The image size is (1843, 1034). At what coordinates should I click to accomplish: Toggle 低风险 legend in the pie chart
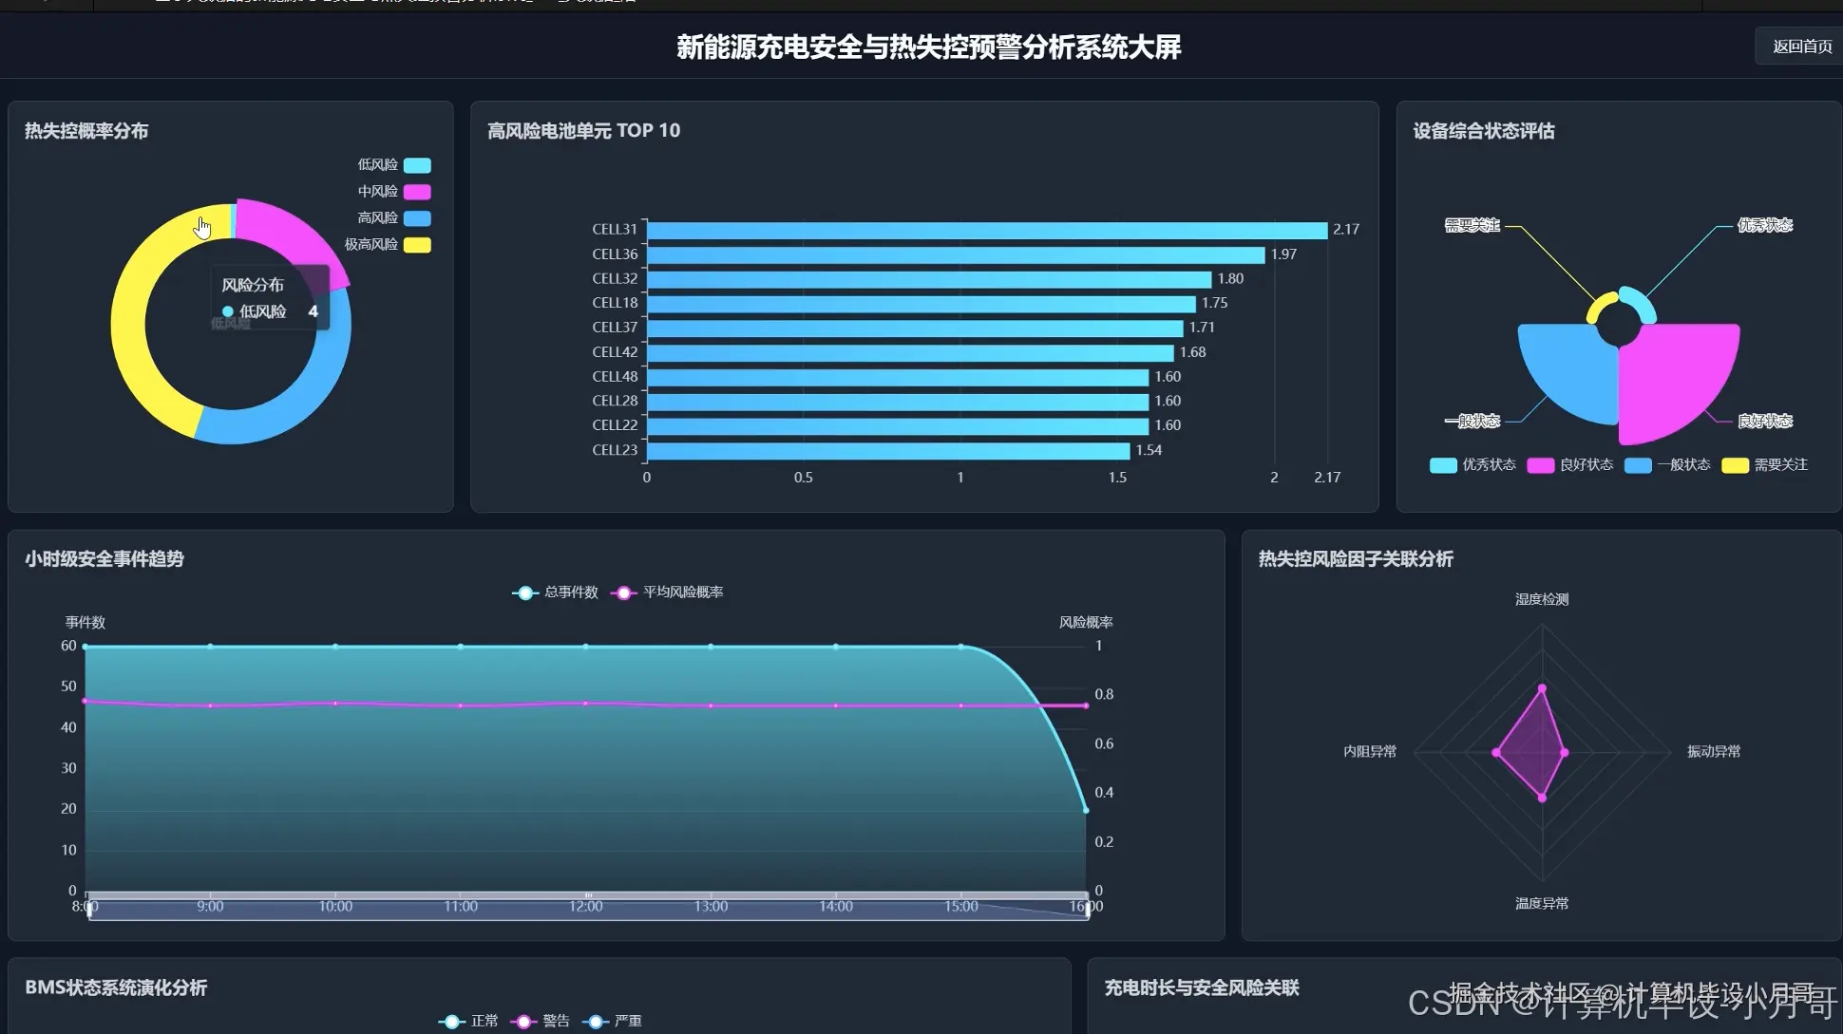click(x=417, y=165)
